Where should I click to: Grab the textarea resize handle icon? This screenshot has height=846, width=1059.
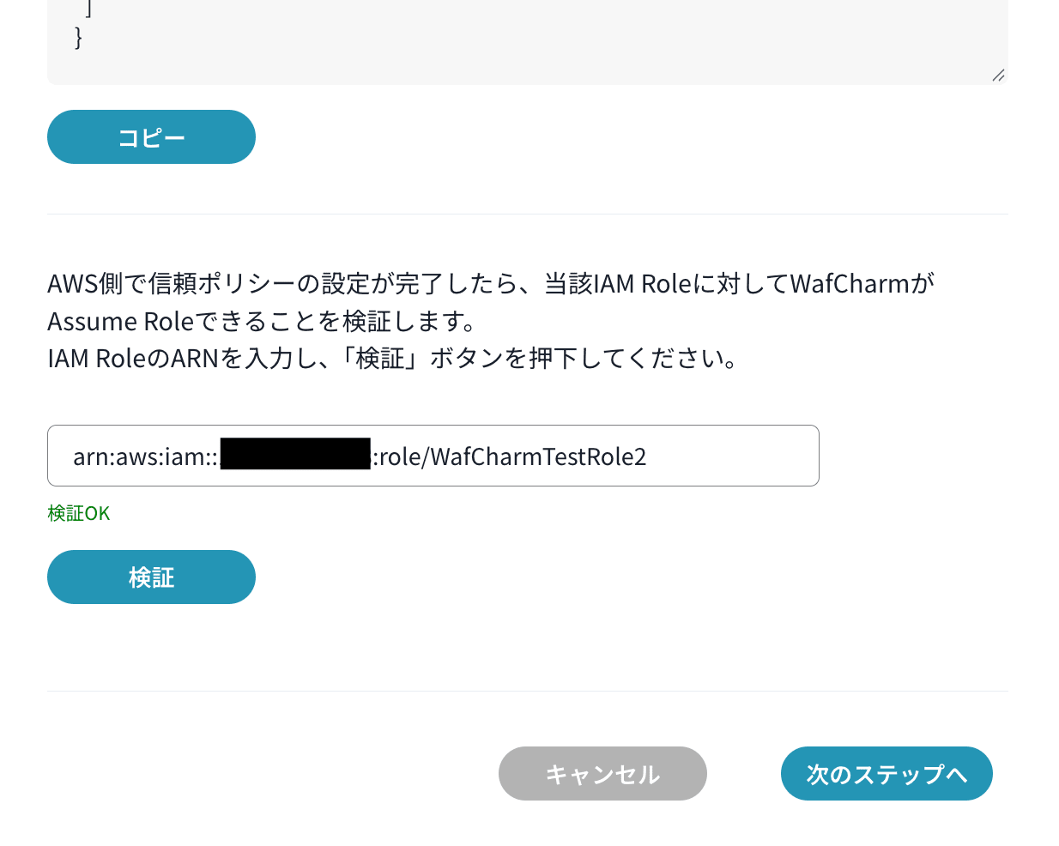coord(998,76)
